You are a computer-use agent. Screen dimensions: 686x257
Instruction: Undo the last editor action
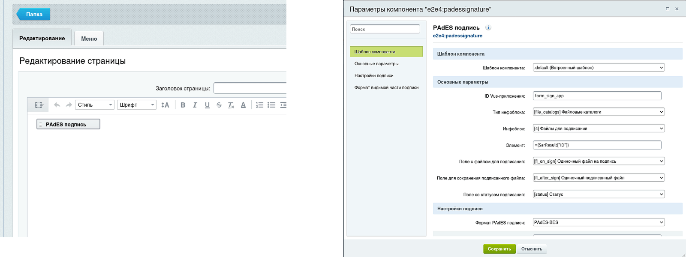pos(57,105)
